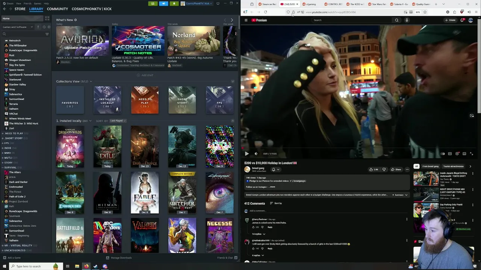Reload page in browser toolbar
The image size is (481, 270).
(x=265, y=12)
